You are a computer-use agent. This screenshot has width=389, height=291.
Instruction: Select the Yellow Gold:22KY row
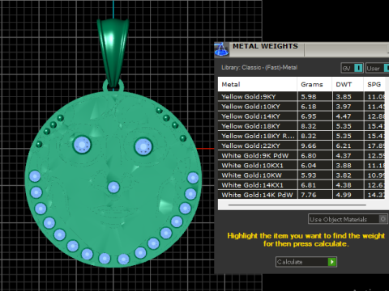coord(301,145)
